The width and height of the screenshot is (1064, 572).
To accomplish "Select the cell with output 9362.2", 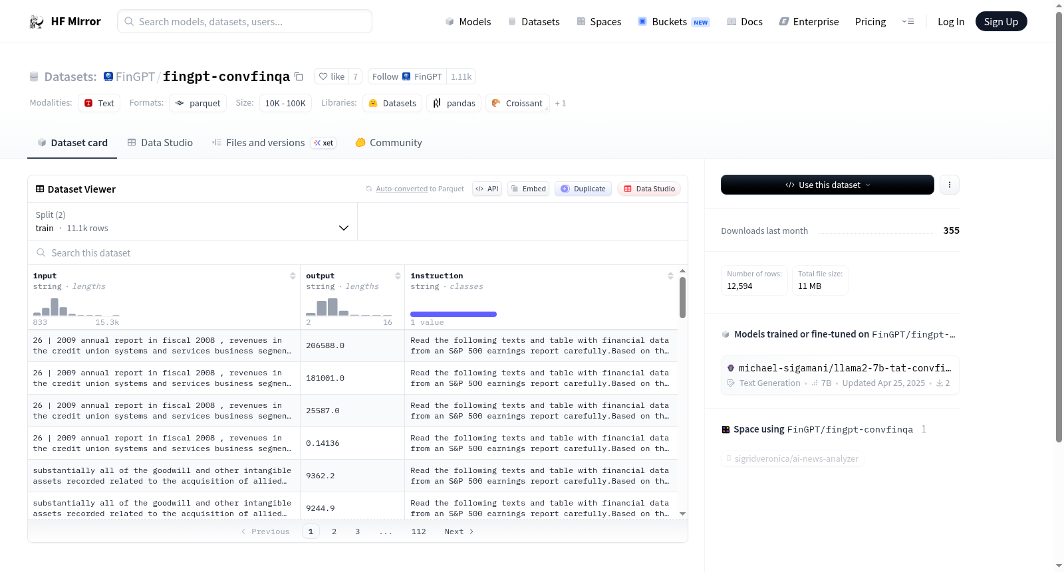I will click(x=352, y=476).
